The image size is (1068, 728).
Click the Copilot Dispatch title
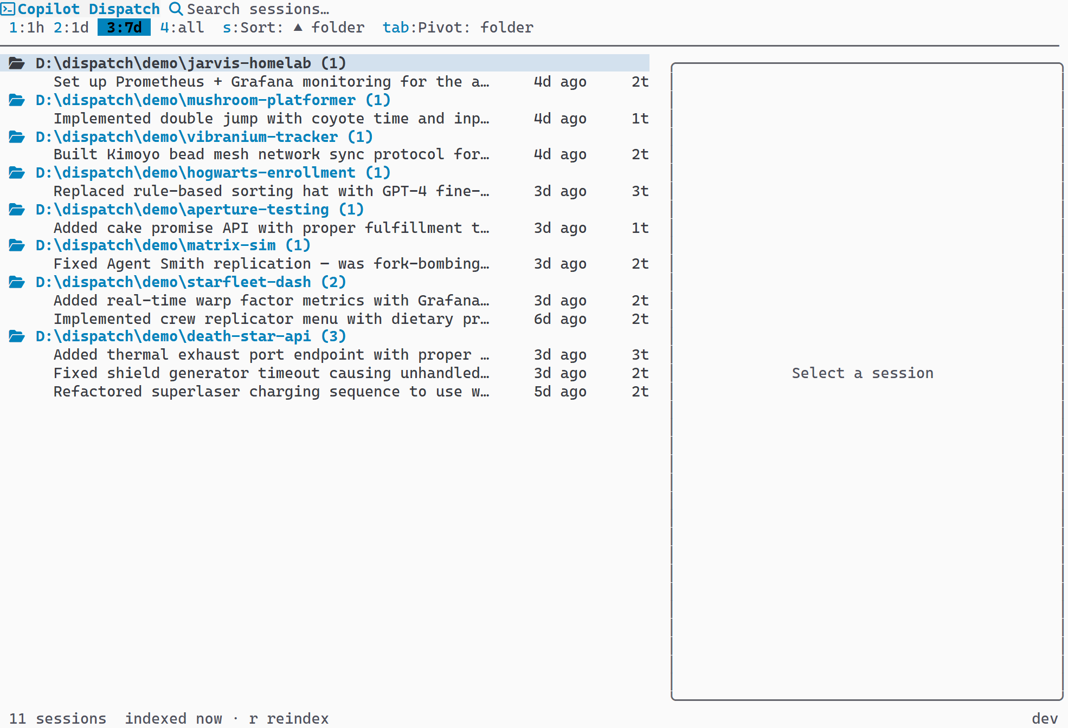coord(88,9)
